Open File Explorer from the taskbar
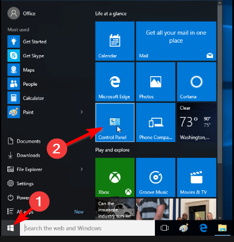 point(223,228)
